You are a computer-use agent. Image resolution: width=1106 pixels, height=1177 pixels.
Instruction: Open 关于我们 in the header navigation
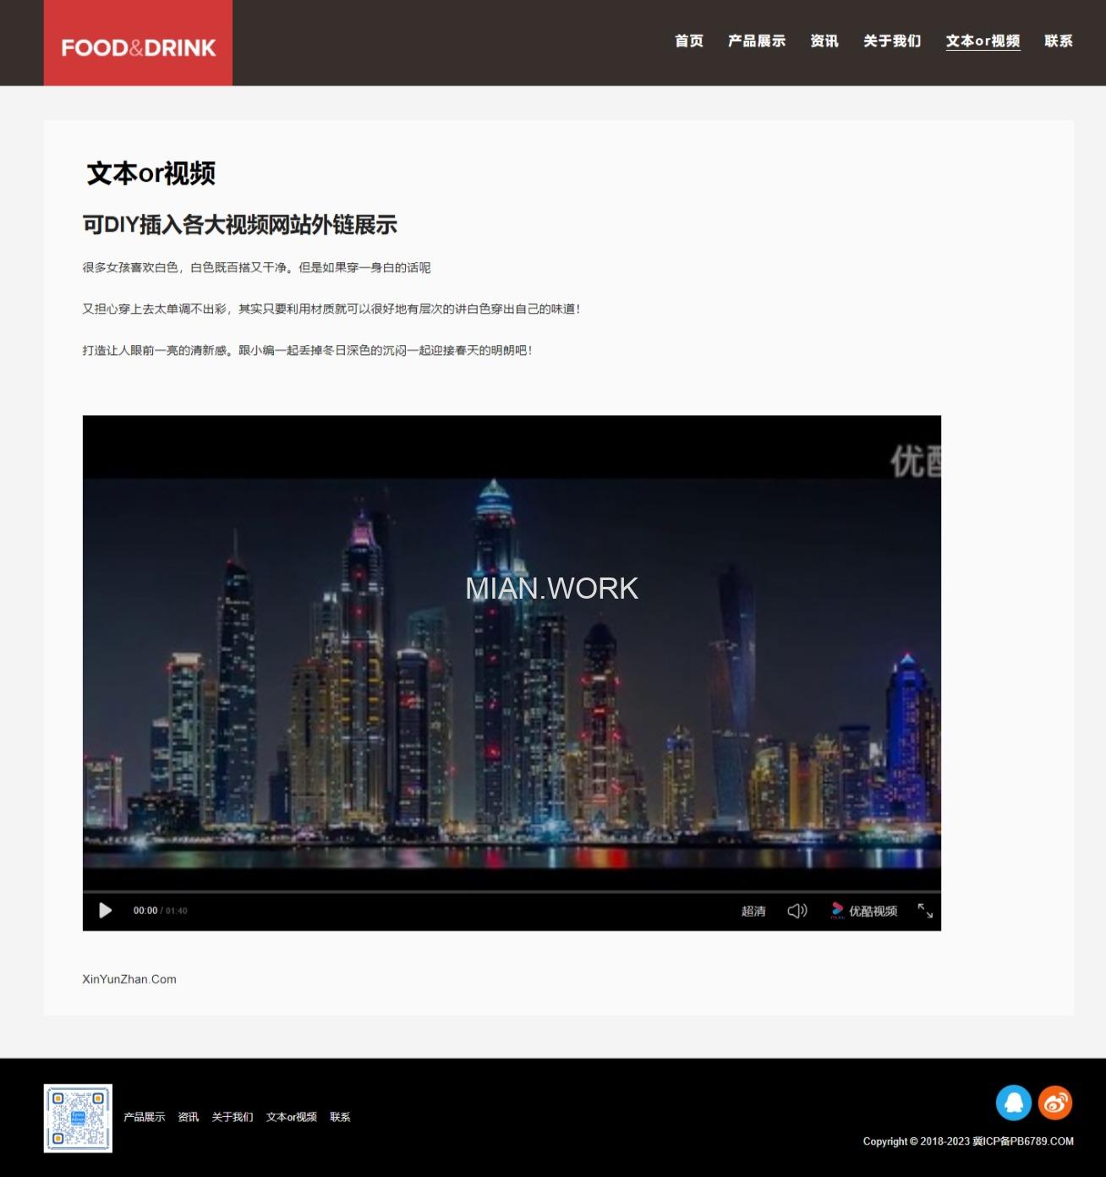point(892,41)
